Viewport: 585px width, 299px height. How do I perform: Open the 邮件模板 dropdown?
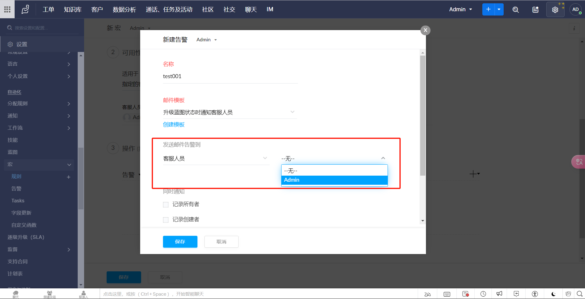click(229, 112)
